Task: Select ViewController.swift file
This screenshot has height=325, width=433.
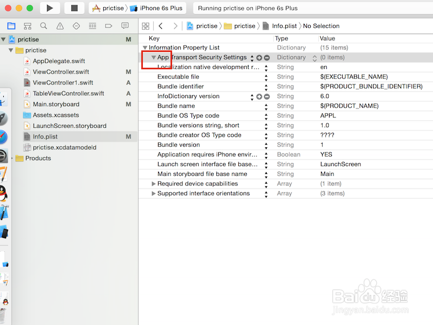Action: click(x=61, y=72)
